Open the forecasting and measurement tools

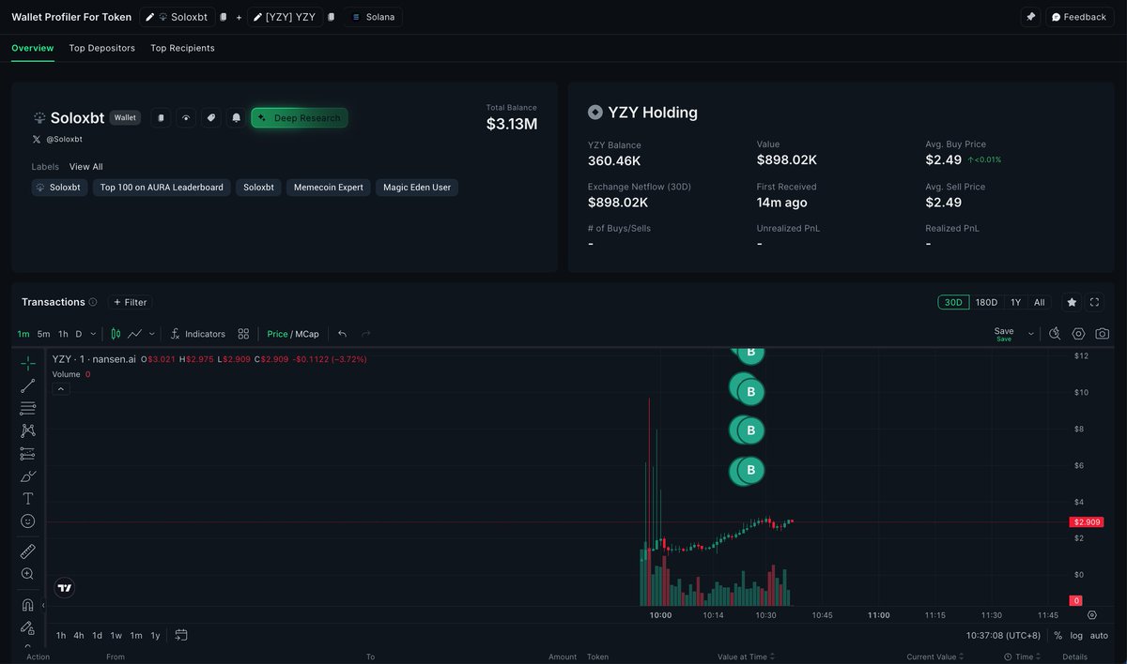[x=28, y=454]
